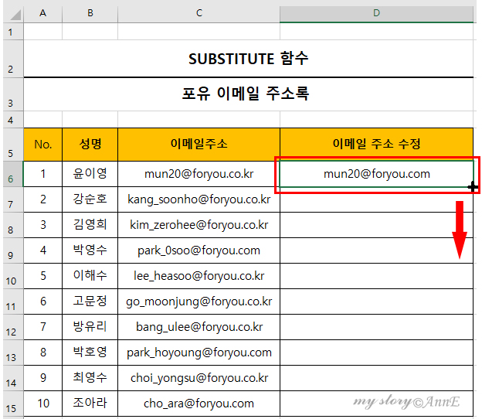The image size is (482, 419).
Task: Select cell cho_ara@foryou.com
Action: click(199, 404)
